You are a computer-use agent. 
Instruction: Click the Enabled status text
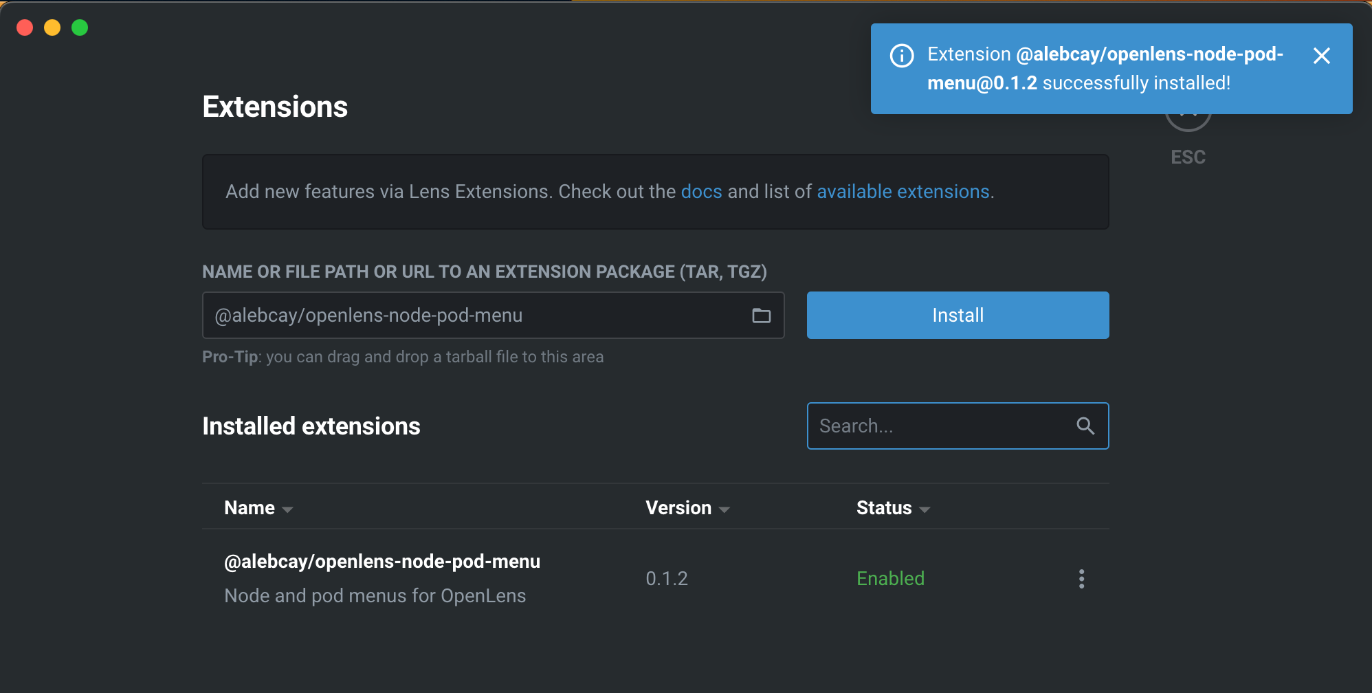(x=890, y=579)
